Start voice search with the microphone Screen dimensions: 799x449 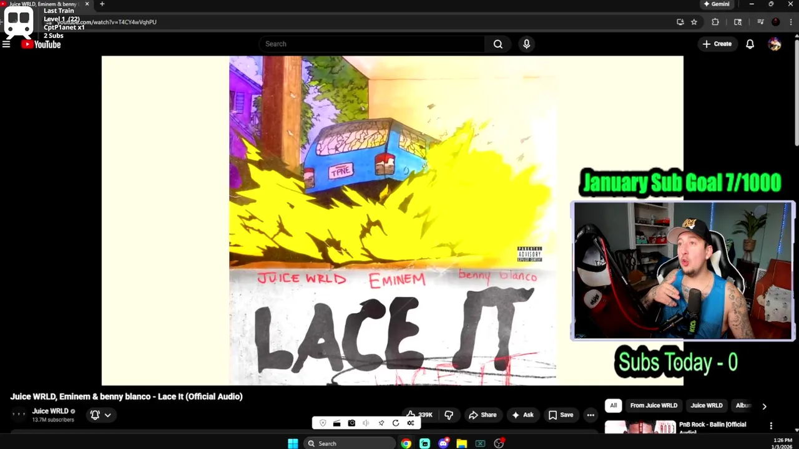click(526, 44)
